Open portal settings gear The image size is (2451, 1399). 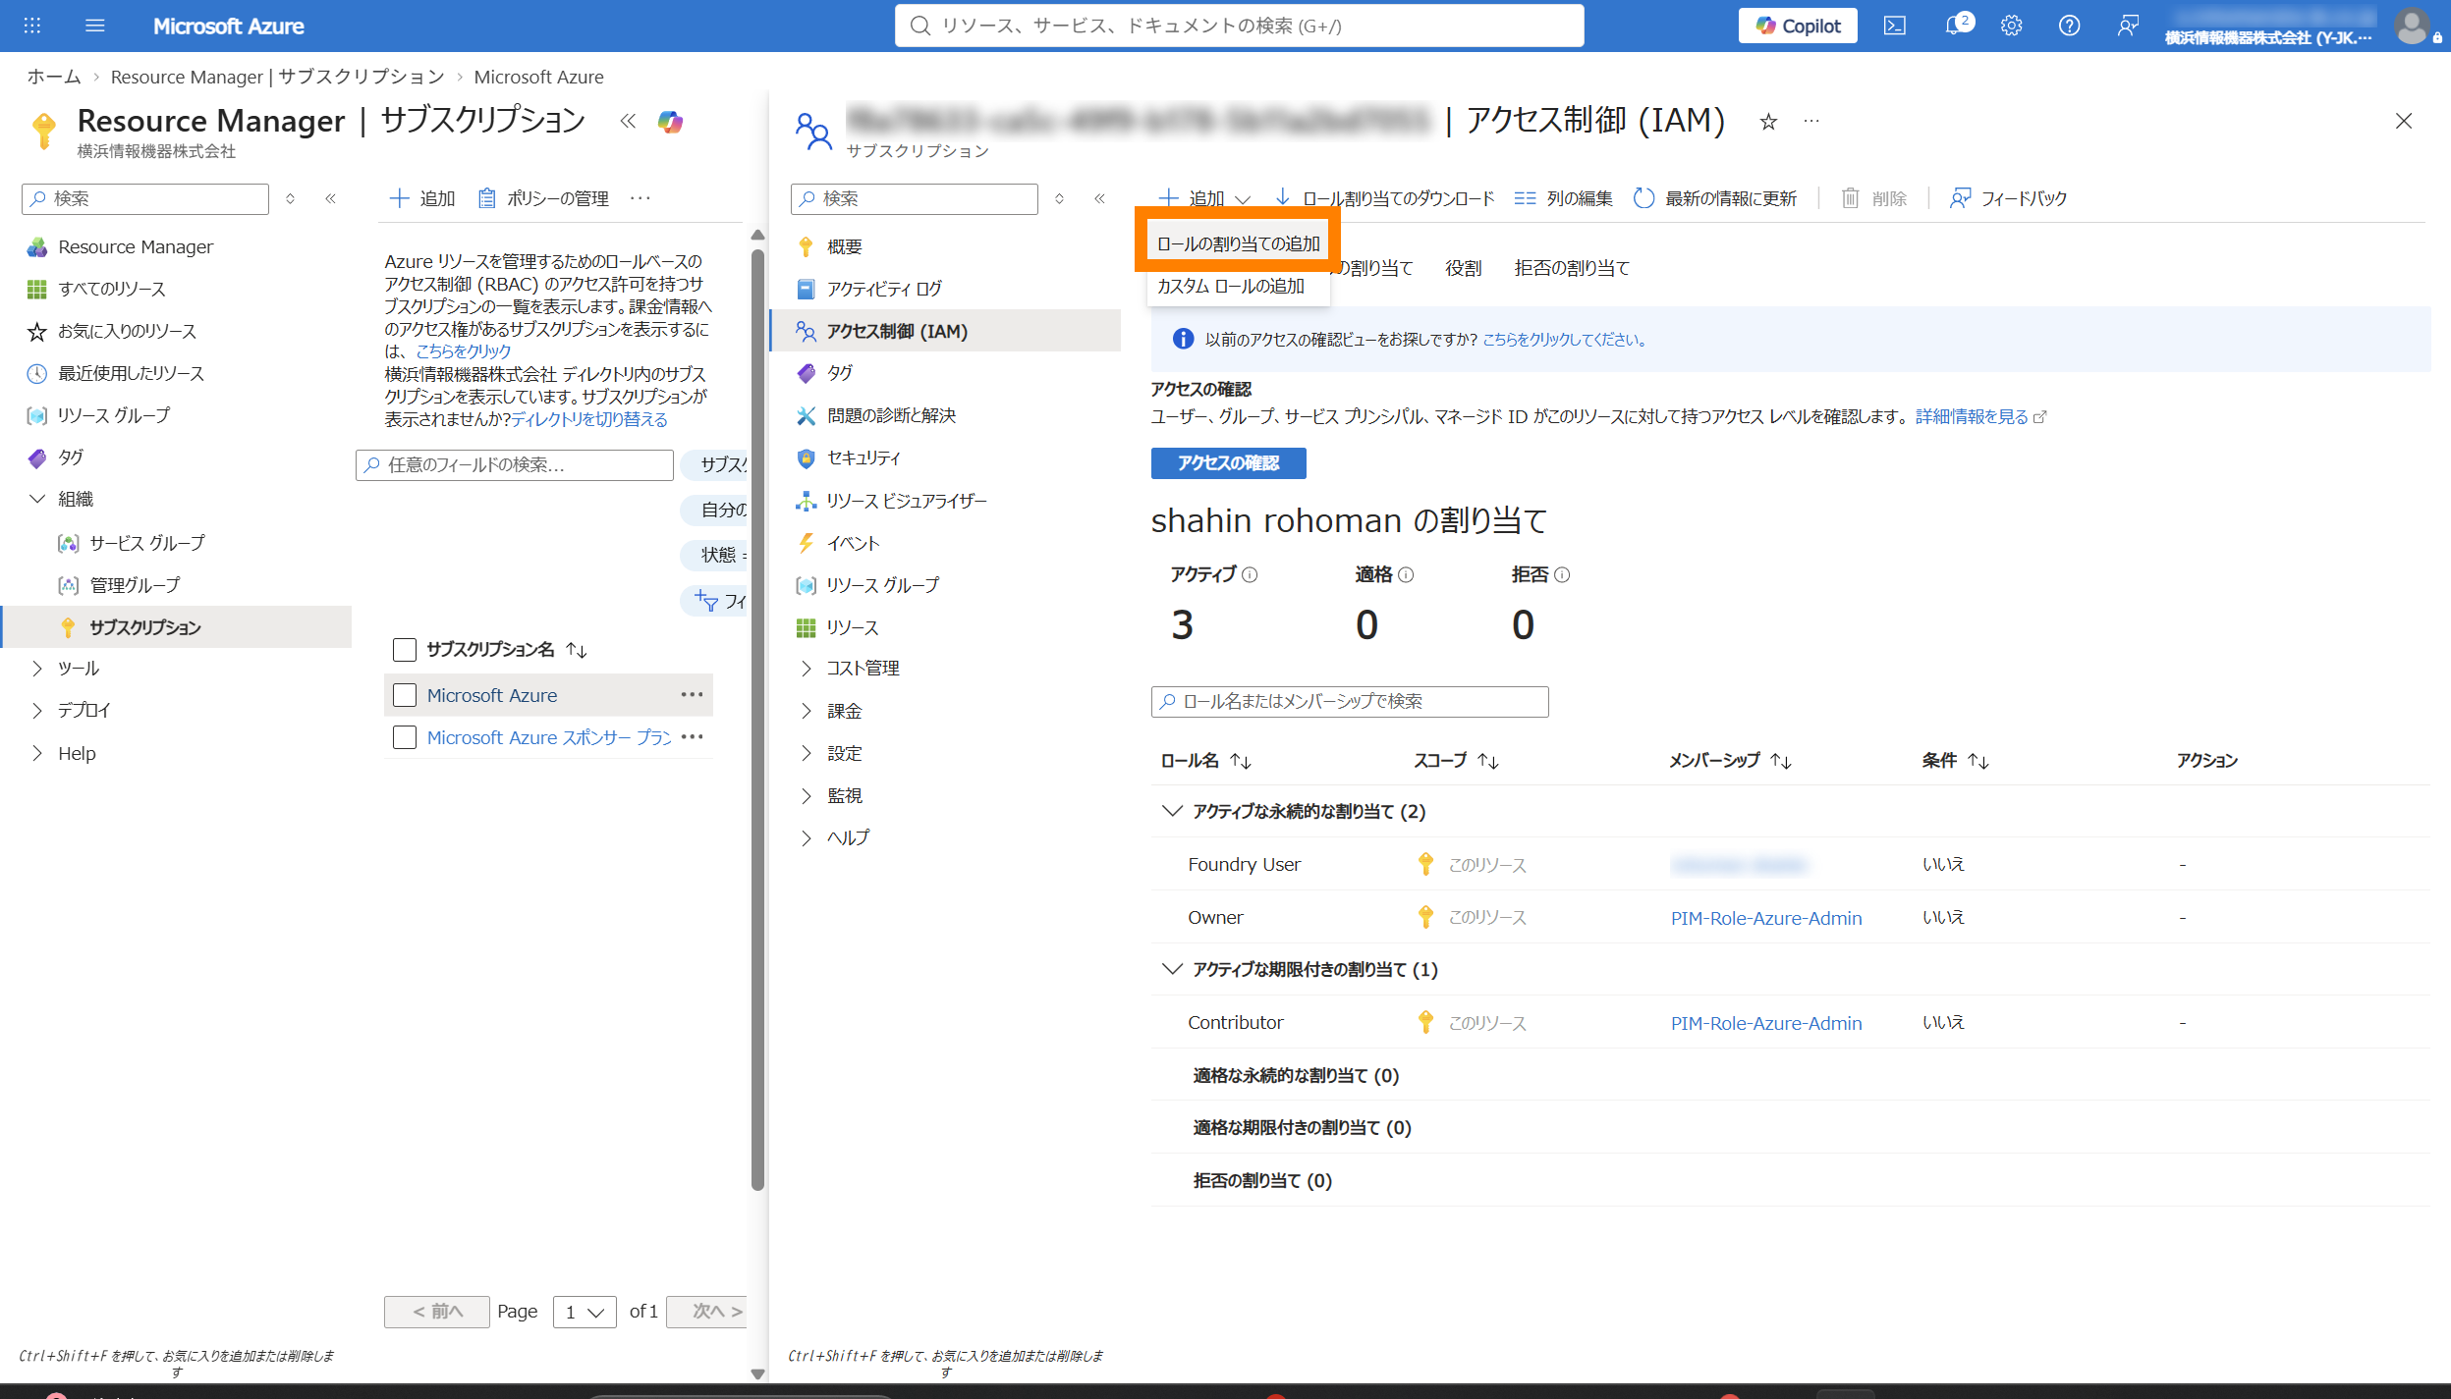coord(2011,26)
